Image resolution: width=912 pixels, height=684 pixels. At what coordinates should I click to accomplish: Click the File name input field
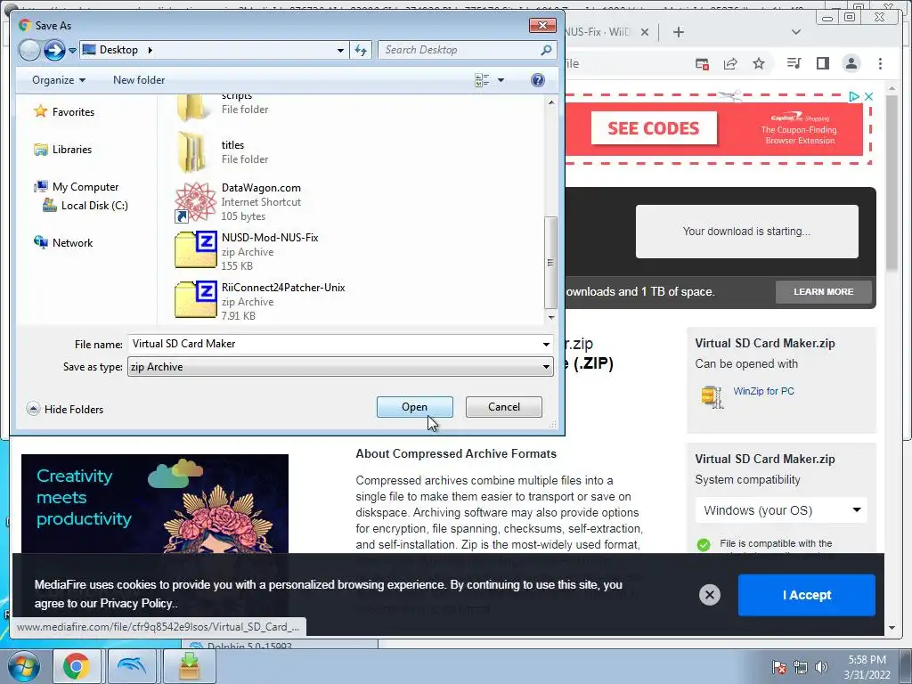click(x=333, y=344)
